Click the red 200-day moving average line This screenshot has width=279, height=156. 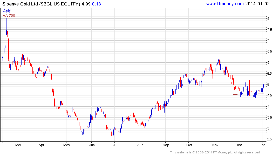click(248, 94)
